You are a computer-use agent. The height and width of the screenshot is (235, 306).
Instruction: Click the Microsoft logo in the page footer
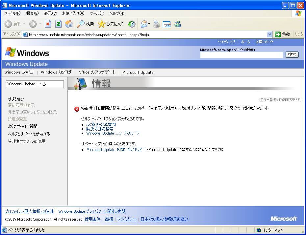point(284,219)
